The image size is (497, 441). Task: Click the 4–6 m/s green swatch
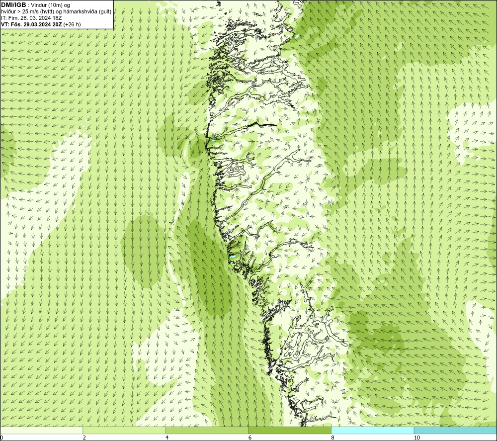pos(207,430)
